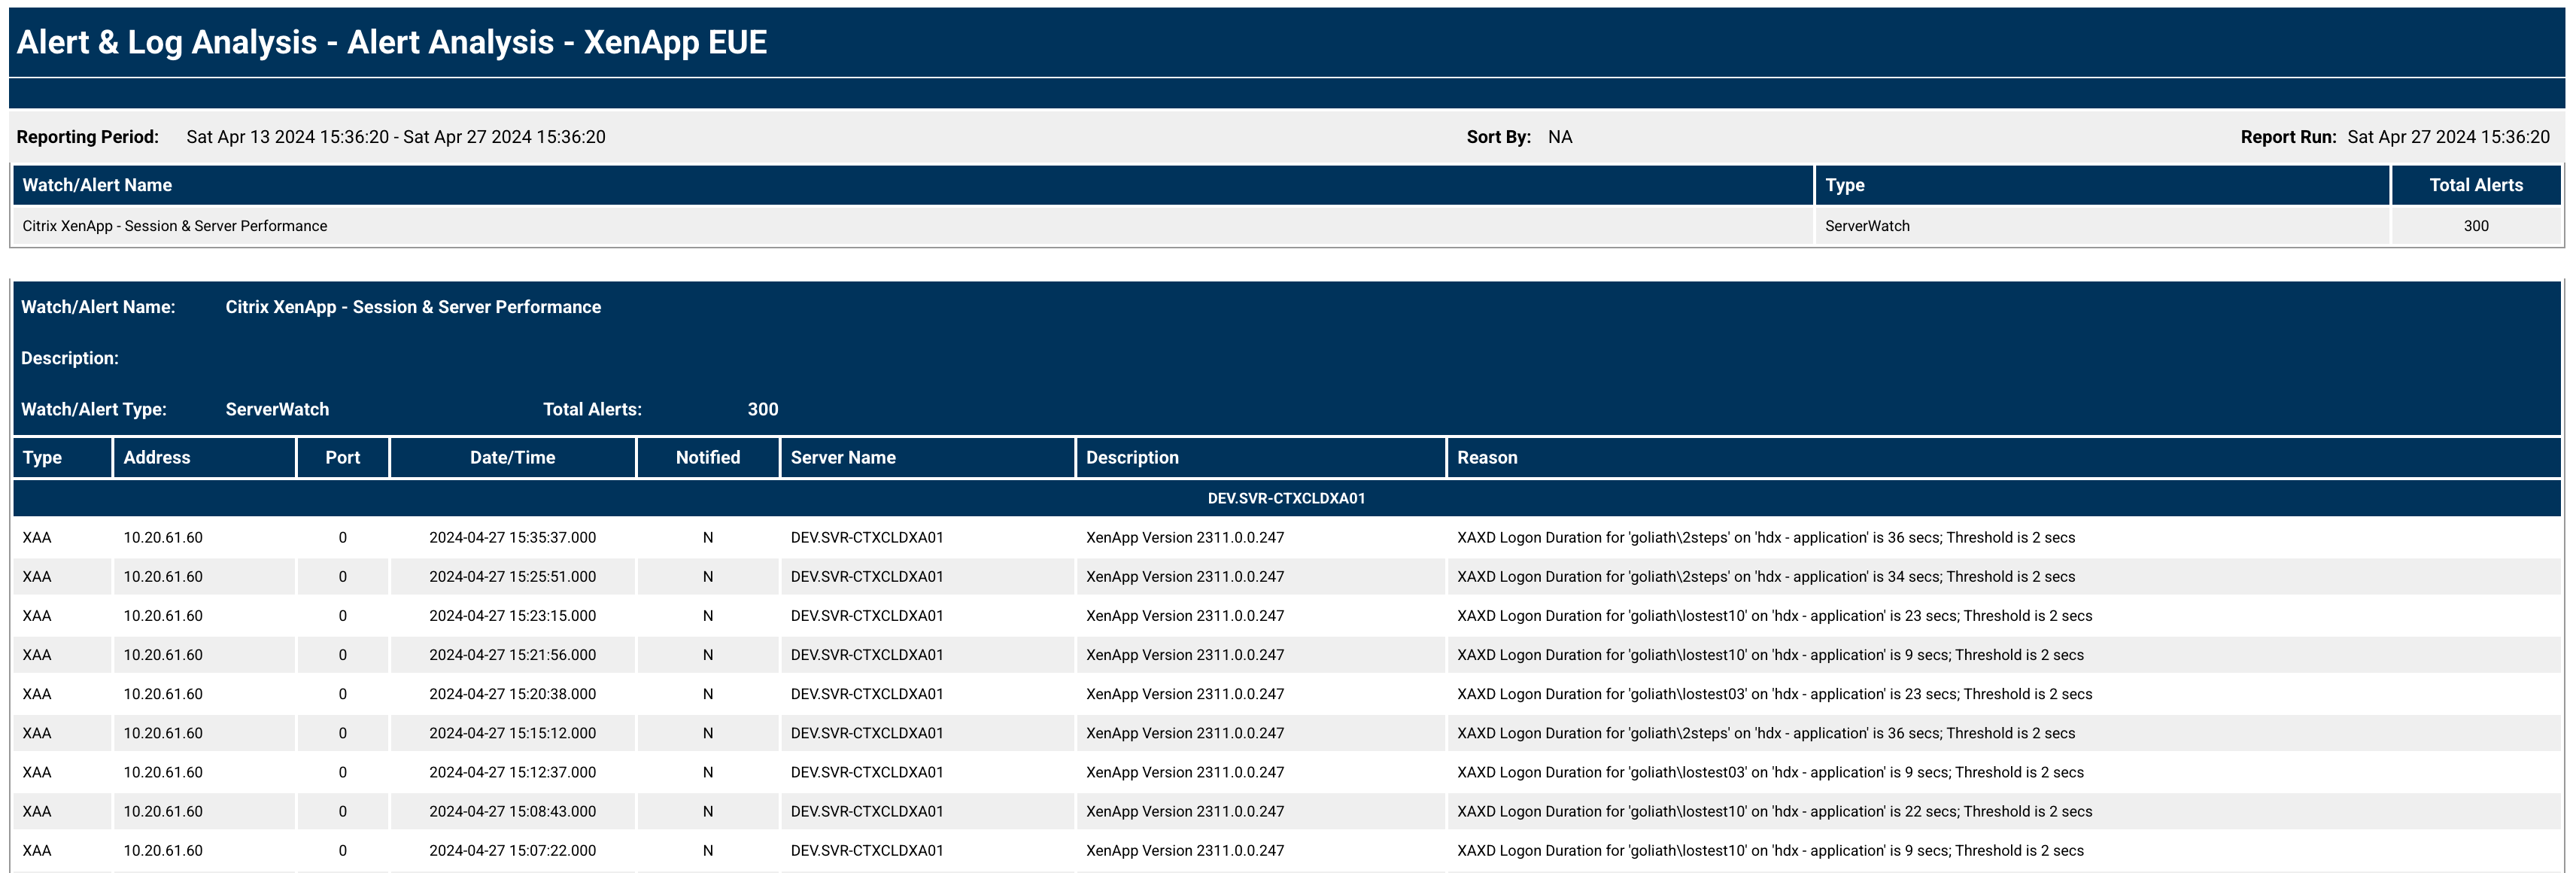Click the port '0' in the 15:23:15 row
This screenshot has width=2576, height=873.
[x=342, y=615]
